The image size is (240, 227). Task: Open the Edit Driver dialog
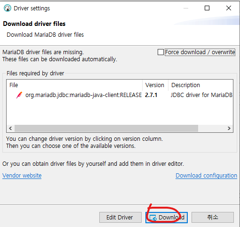120,218
